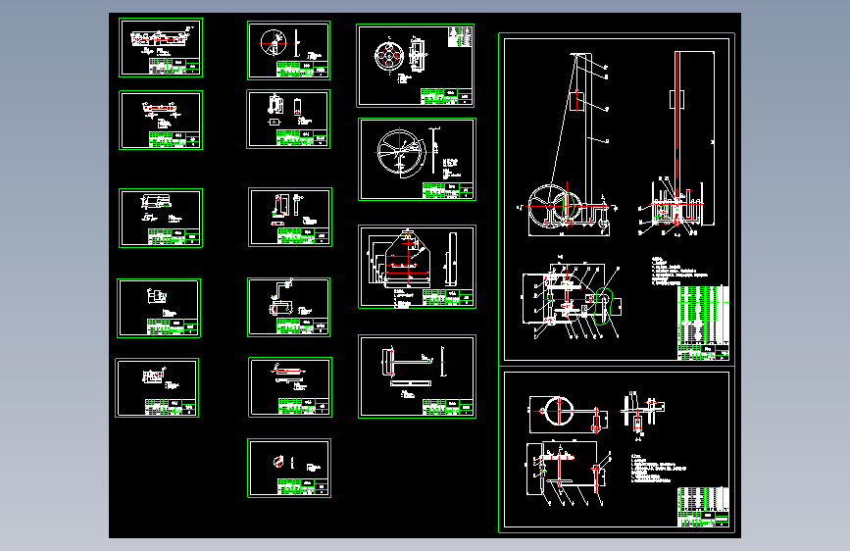Open the T-shaped bracket drawing sheet
The height and width of the screenshot is (551, 850).
pos(417,376)
